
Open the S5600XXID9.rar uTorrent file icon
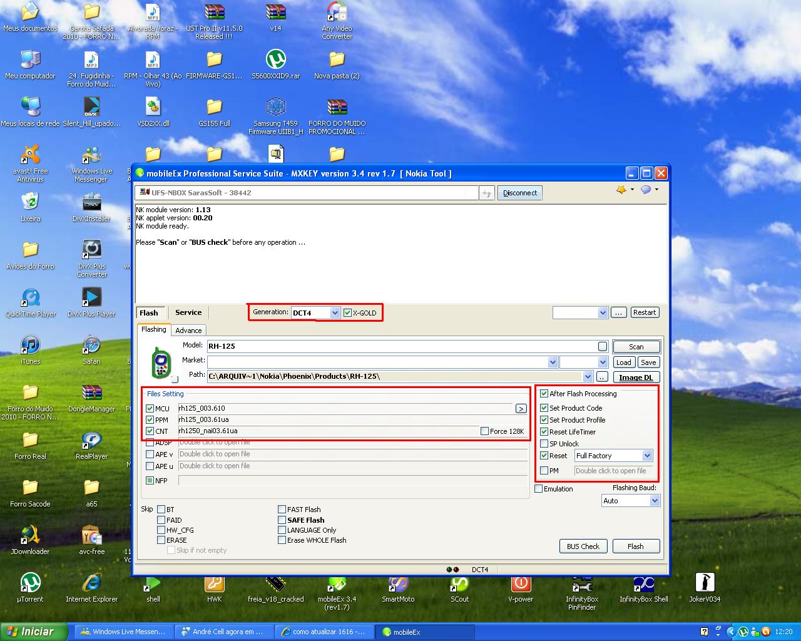point(275,59)
